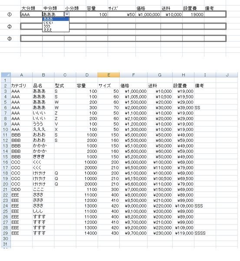The height and width of the screenshot is (261, 240).
Task: Click the 19000 設置費 cell in row ①
Action: click(x=193, y=14)
